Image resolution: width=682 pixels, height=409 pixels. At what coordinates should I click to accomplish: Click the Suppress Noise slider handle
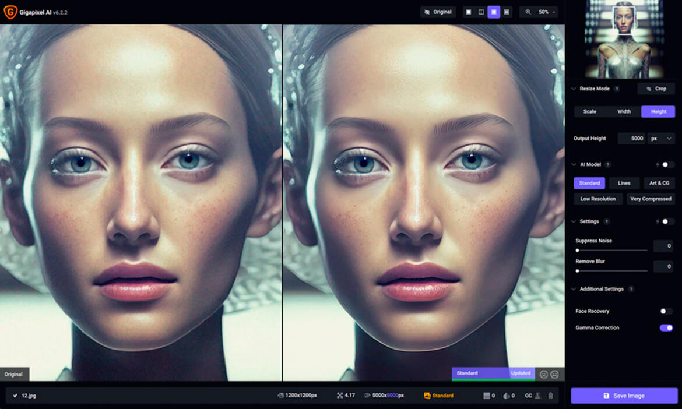[x=577, y=250]
